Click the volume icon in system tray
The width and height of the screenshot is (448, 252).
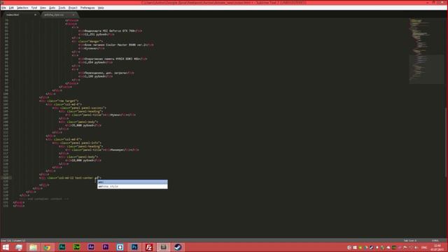(x=416, y=247)
